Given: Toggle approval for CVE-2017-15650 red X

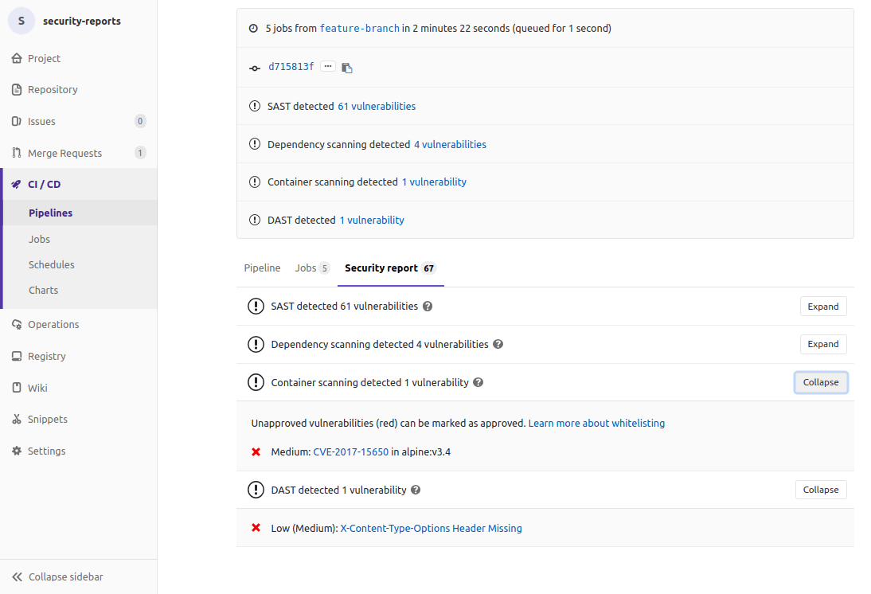Looking at the screenshot, I should coord(255,451).
